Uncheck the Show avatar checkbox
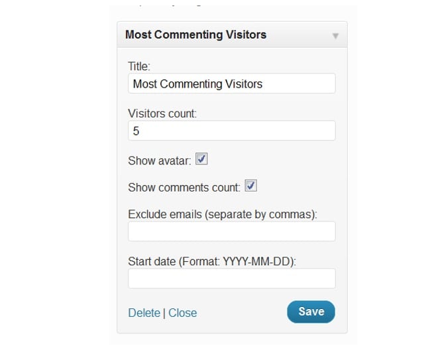The image size is (432, 362). (202, 159)
